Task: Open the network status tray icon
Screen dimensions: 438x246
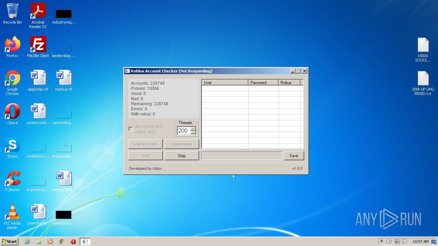Action: click(x=397, y=242)
